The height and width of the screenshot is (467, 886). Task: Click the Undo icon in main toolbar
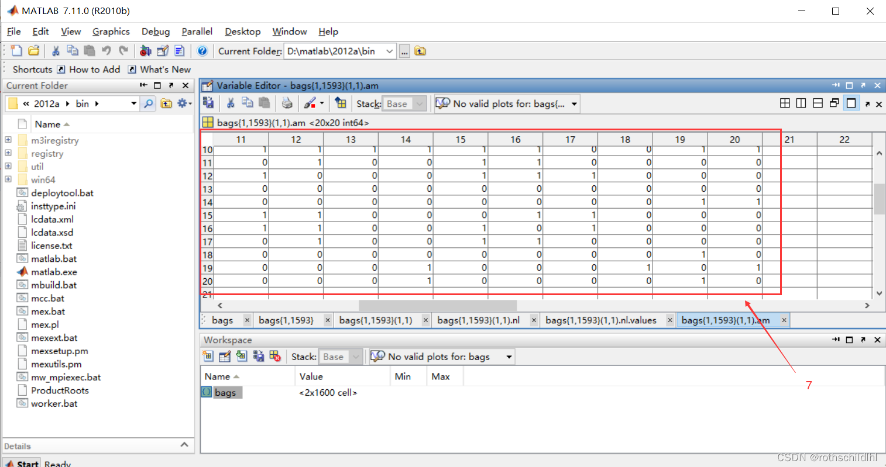106,51
